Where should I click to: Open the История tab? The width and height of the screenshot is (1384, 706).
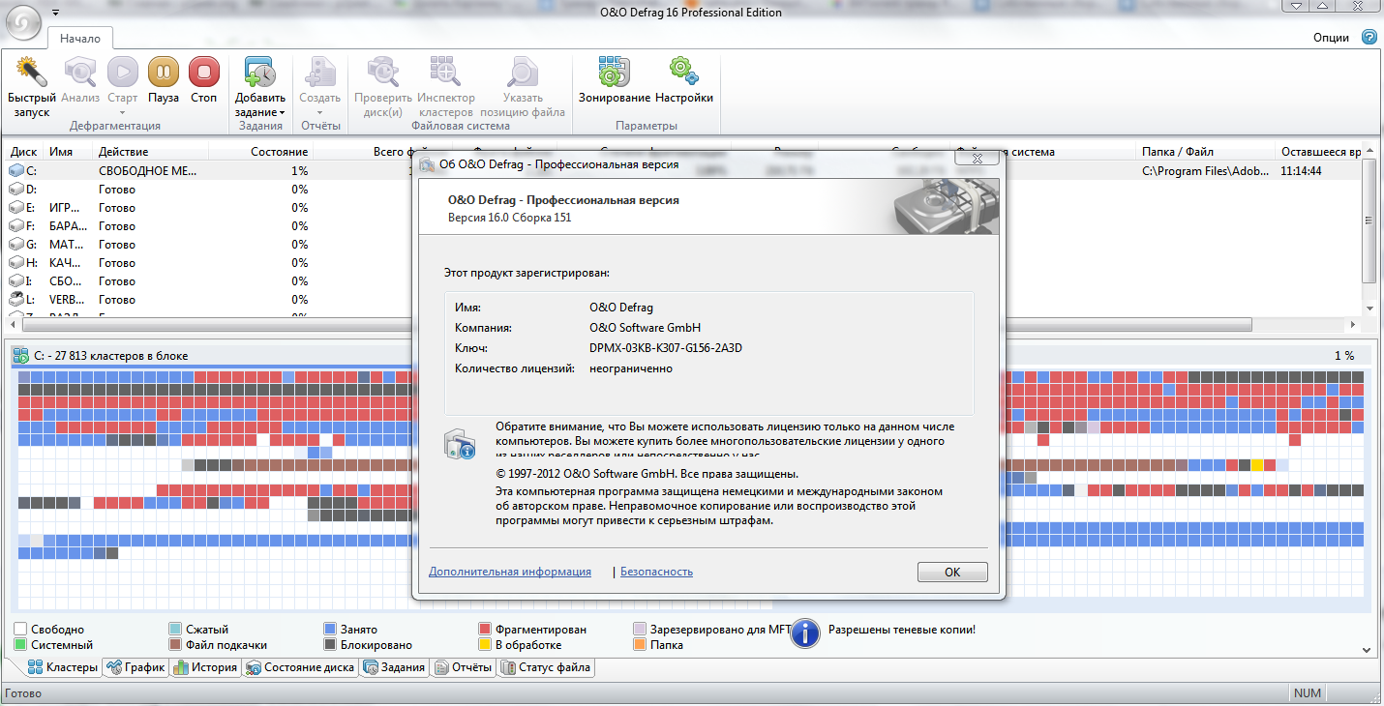pos(205,667)
